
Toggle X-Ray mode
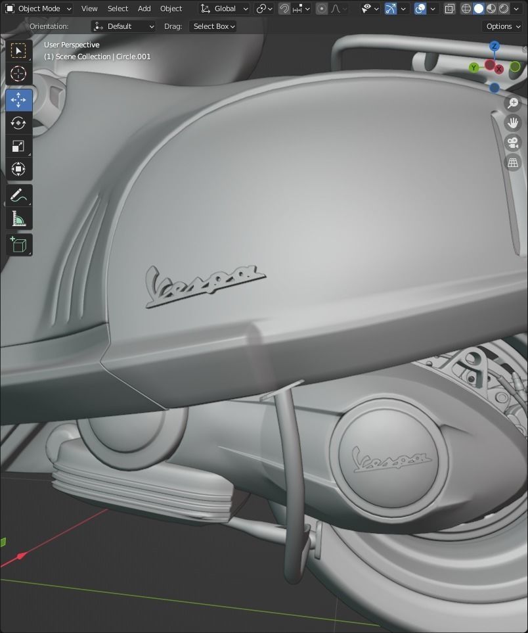(449, 9)
